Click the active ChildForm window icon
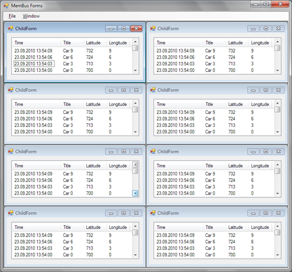The height and width of the screenshot is (272, 292). tap(10, 29)
